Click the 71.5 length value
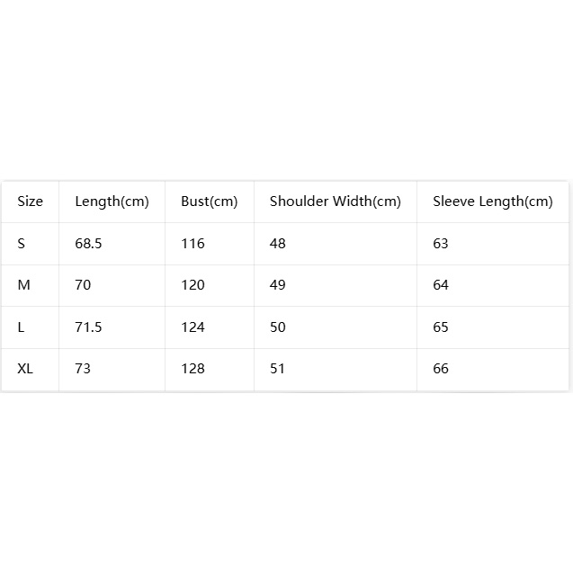This screenshot has width=573, height=573. pyautogui.click(x=88, y=327)
